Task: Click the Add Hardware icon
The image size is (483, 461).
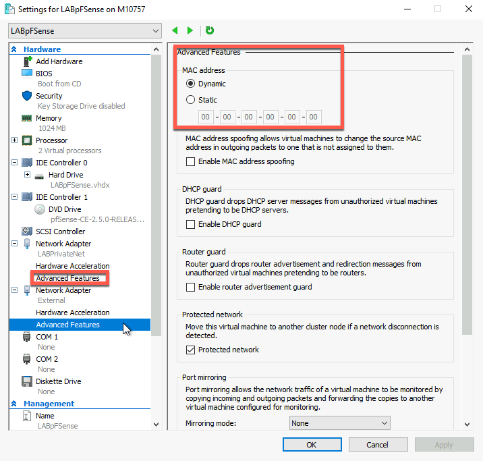Action: (x=28, y=61)
